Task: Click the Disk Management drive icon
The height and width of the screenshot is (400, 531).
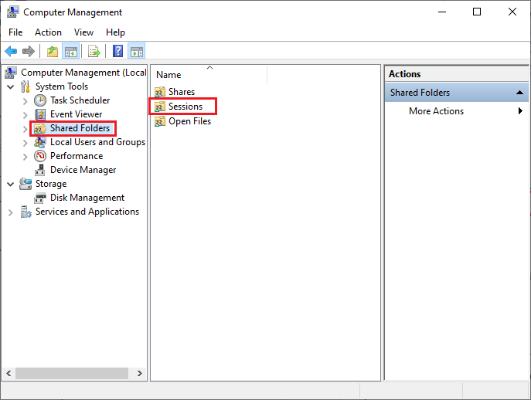Action: (x=40, y=198)
